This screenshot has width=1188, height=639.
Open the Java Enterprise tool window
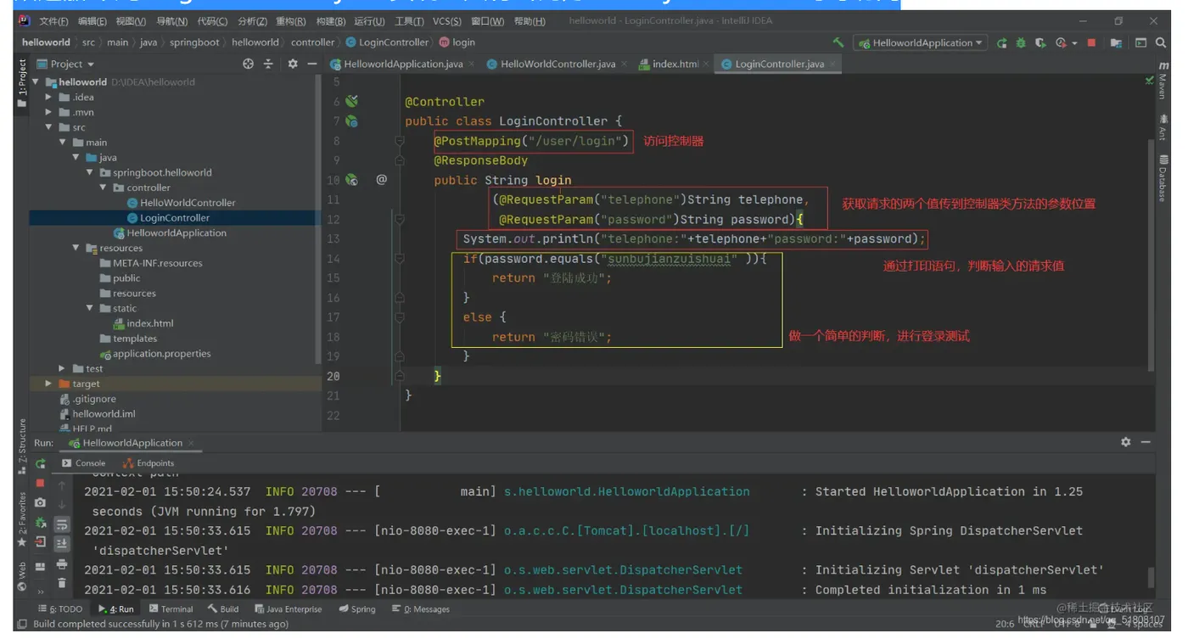pyautogui.click(x=288, y=609)
